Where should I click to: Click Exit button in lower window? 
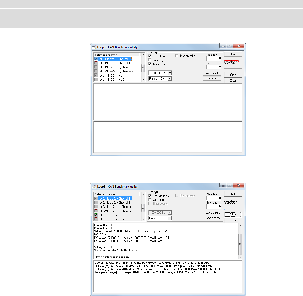pyautogui.click(x=233, y=194)
